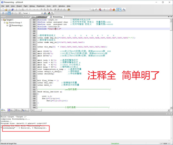
Task: Comment selection toolbar icon
Action: 61,9
